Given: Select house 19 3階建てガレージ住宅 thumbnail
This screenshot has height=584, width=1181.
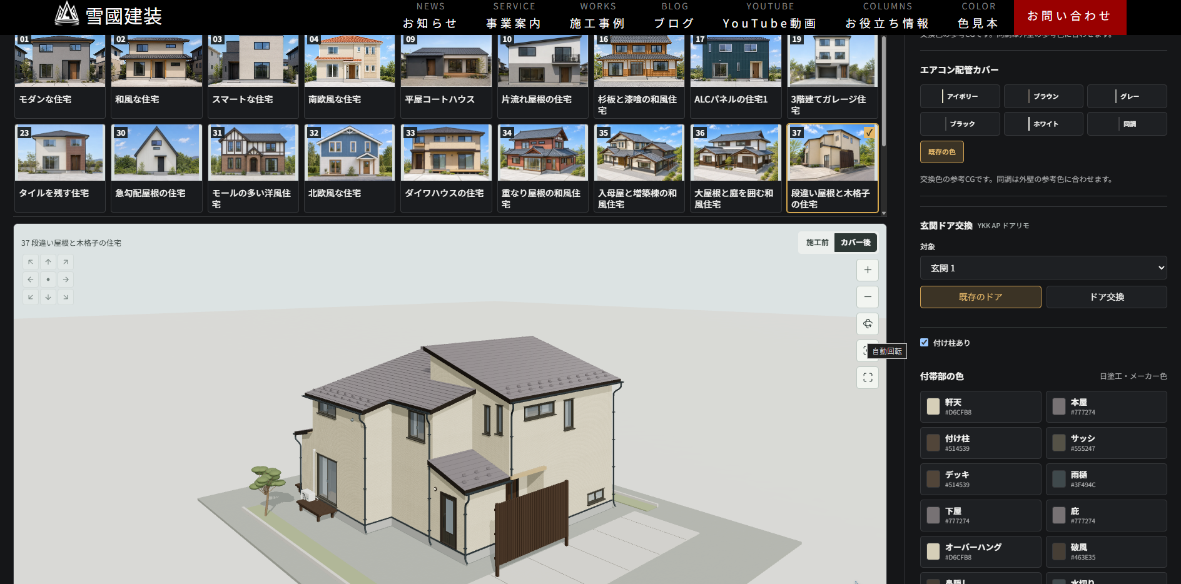Looking at the screenshot, I should [x=832, y=76].
